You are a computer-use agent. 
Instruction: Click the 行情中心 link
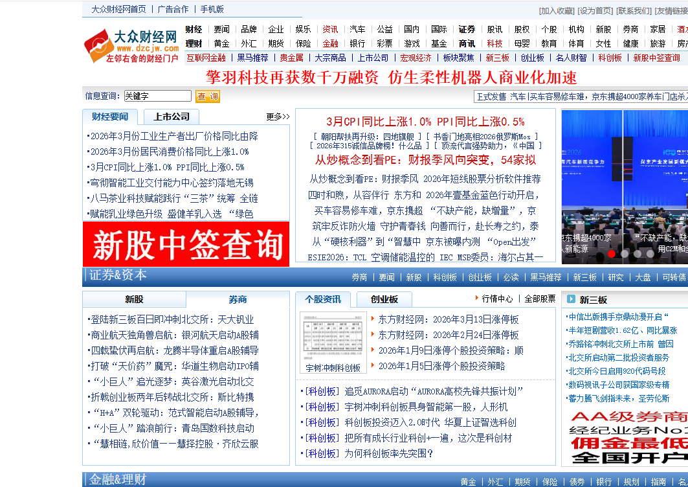(496, 299)
